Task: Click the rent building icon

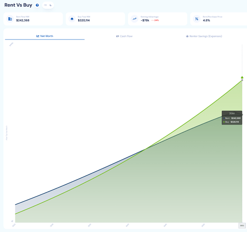Action: tap(10, 19)
